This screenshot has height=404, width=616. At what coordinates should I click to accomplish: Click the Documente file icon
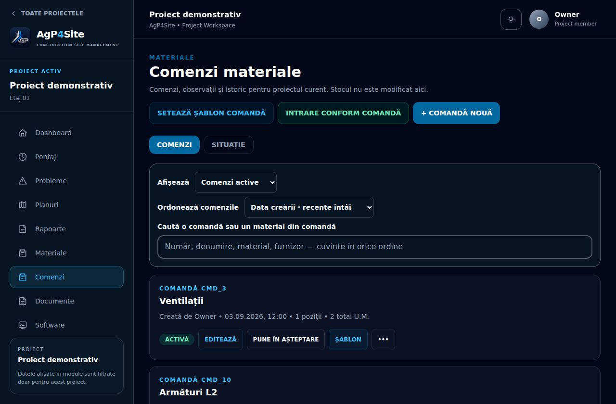(x=23, y=301)
